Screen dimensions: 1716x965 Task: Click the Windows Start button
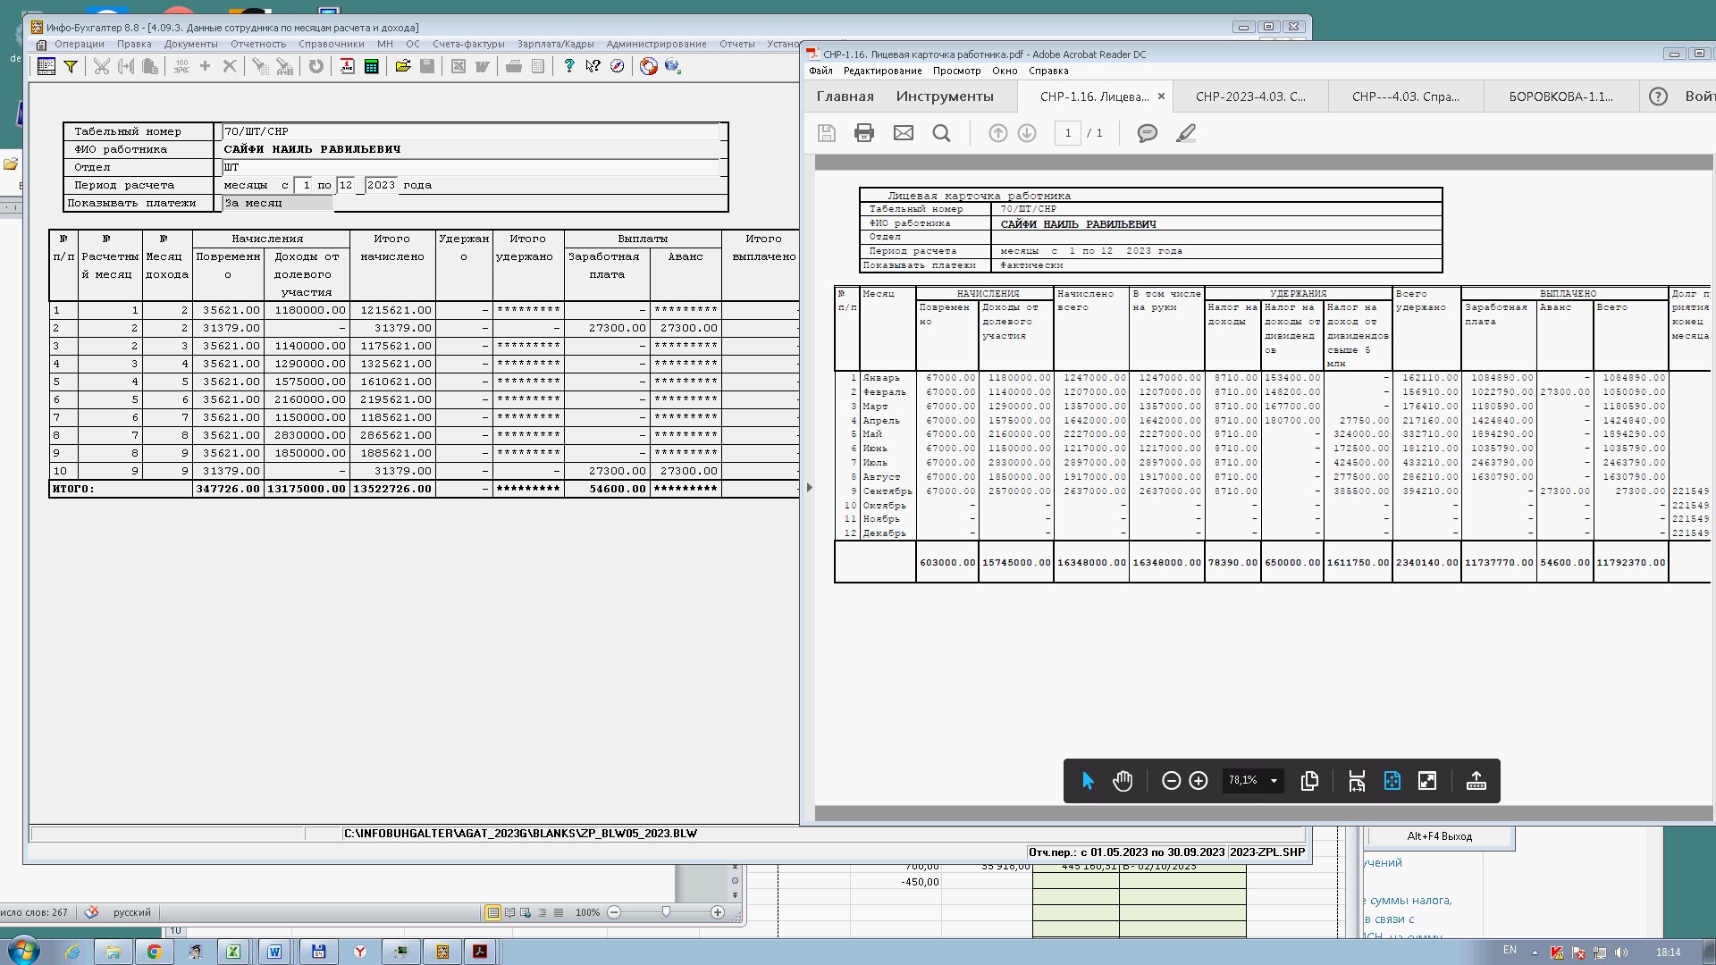point(23,951)
